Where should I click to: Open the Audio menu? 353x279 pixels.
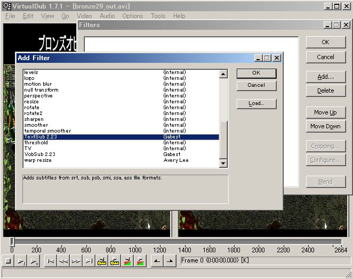tap(107, 16)
